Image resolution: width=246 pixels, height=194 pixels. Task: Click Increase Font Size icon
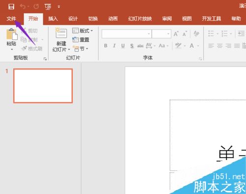pyautogui.click(x=176, y=33)
